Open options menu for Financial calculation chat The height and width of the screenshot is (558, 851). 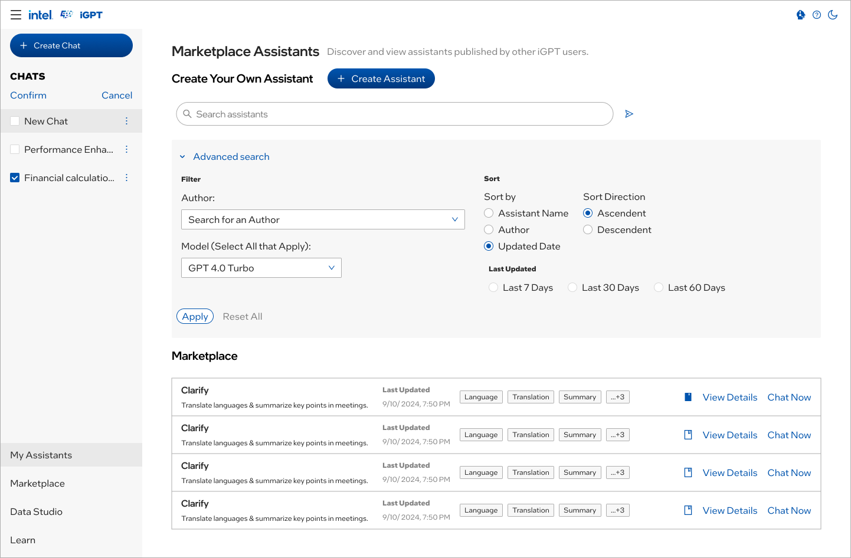[126, 178]
